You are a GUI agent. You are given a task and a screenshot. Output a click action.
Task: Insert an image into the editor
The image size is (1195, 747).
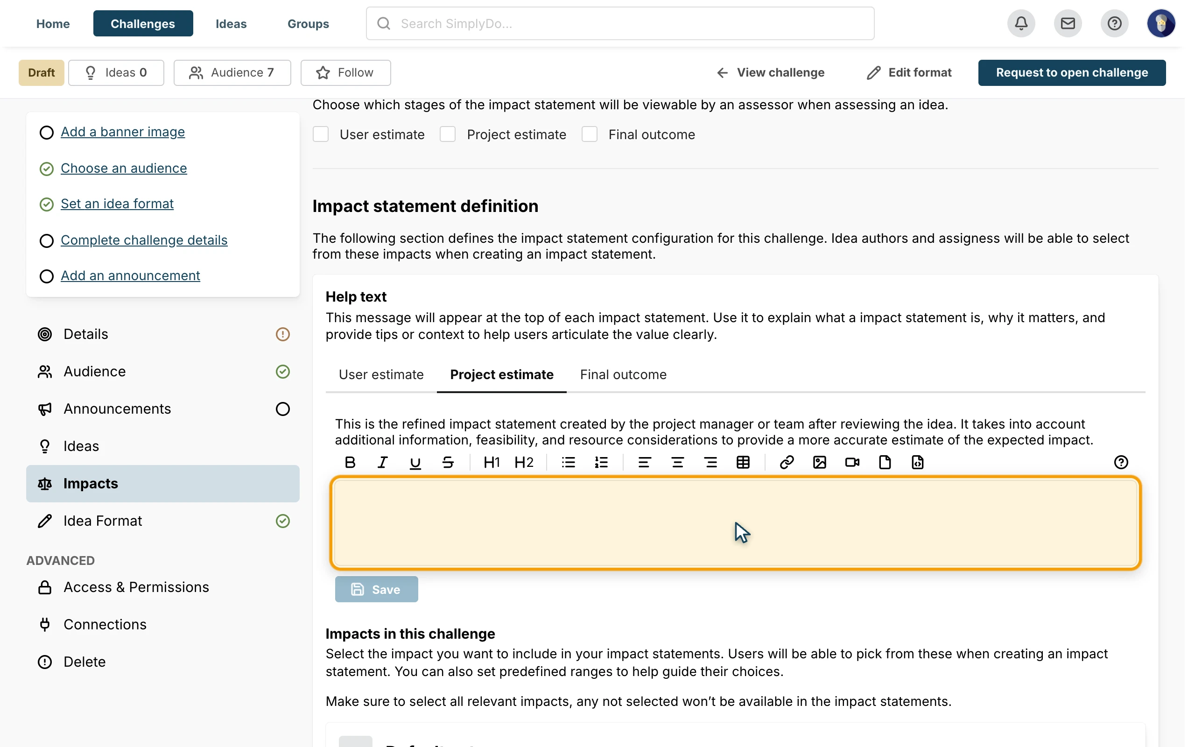(x=820, y=462)
